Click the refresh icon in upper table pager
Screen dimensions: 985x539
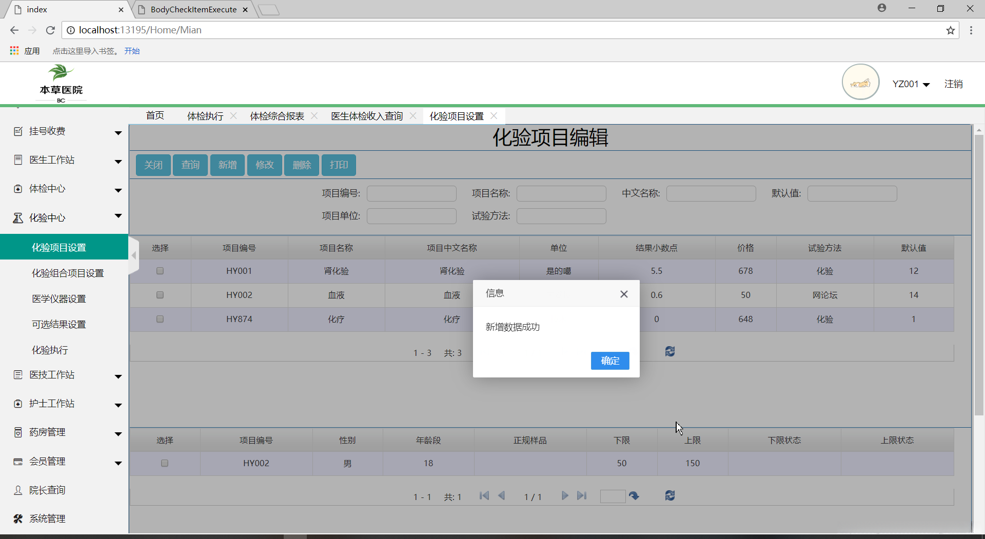click(x=669, y=351)
